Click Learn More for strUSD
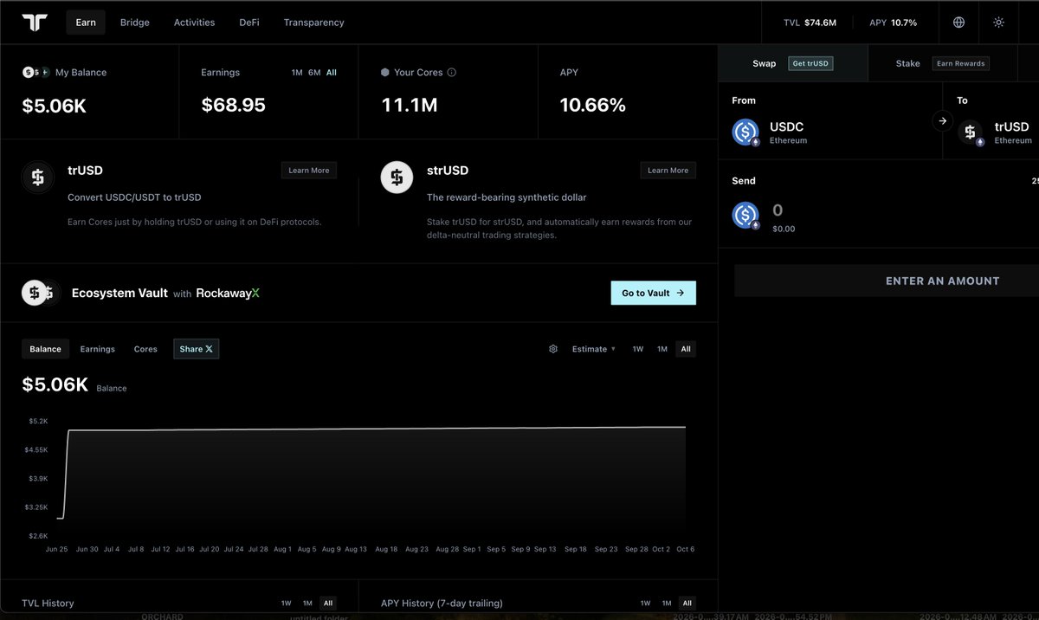 [668, 171]
